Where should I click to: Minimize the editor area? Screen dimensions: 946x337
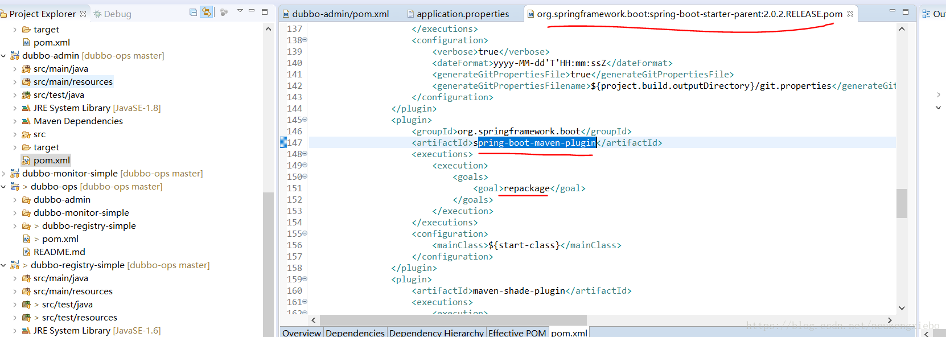pyautogui.click(x=892, y=11)
